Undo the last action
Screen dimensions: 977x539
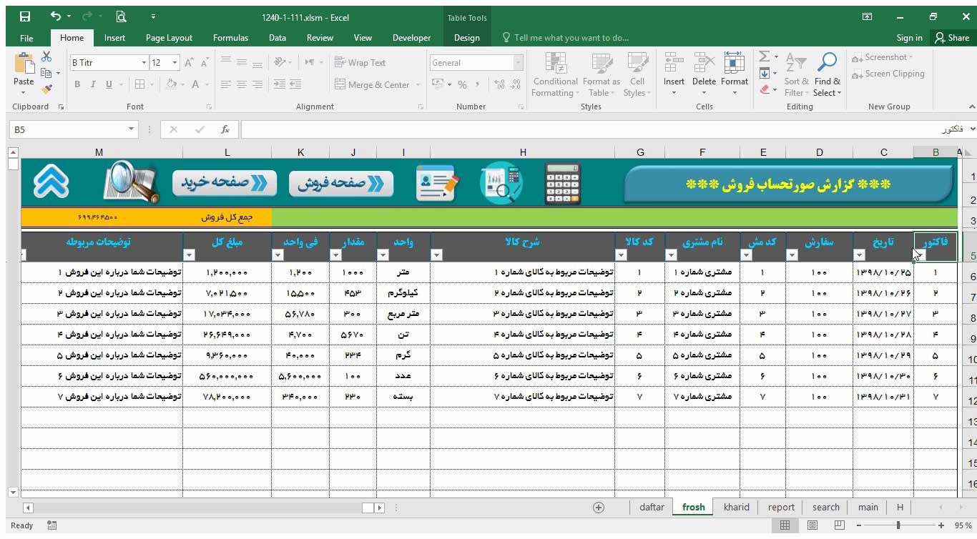coord(55,16)
